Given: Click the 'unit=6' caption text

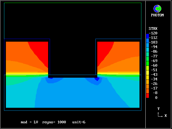Looking at the screenshot, I should (79, 122).
